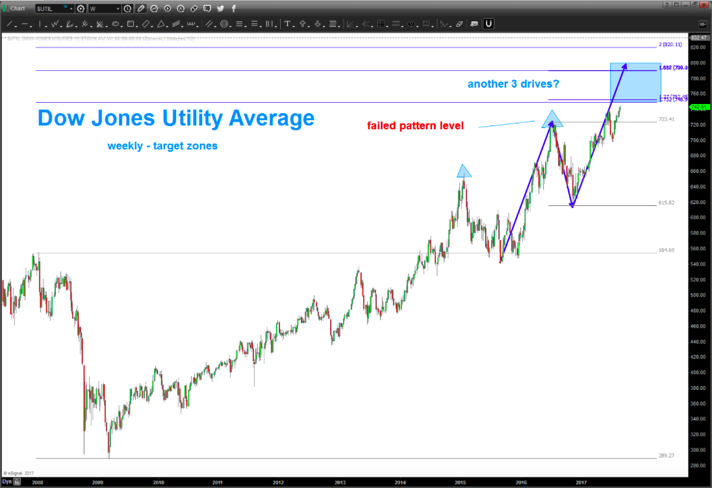Click the 660.00 price axis label

click(x=698, y=172)
